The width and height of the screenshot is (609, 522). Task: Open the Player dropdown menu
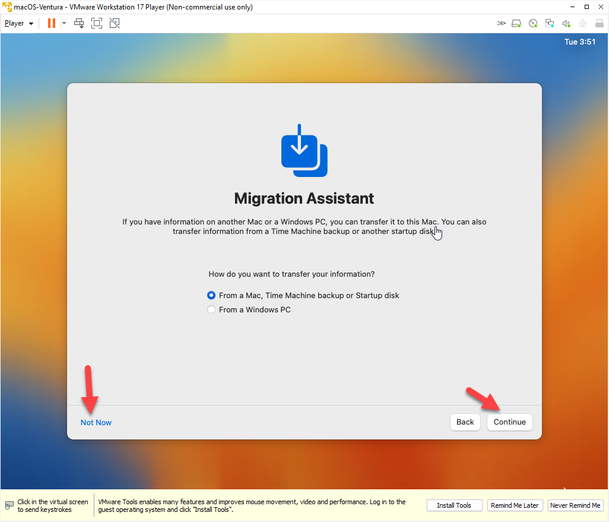pyautogui.click(x=18, y=23)
